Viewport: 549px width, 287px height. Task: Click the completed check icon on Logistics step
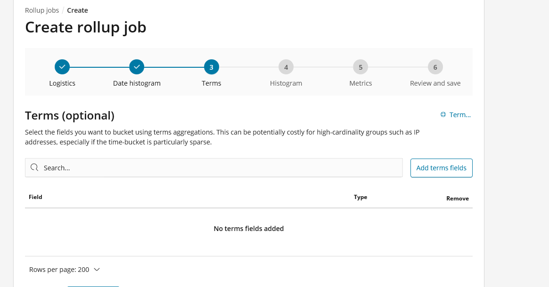(62, 67)
